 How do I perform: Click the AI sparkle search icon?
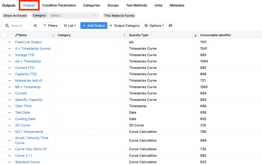tap(35, 26)
